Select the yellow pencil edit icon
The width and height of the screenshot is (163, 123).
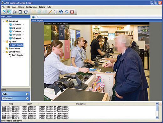(x=50, y=12)
